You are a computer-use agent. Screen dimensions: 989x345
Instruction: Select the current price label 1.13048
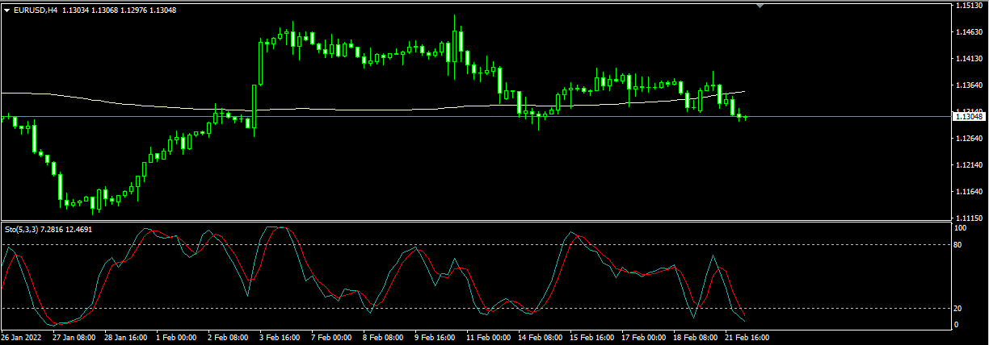(x=969, y=117)
